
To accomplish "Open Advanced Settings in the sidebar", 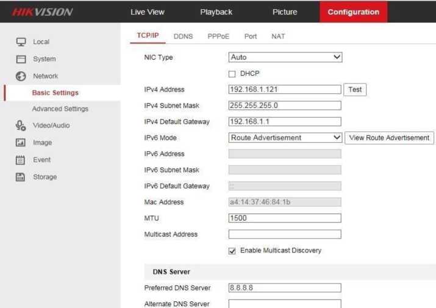I will [60, 109].
